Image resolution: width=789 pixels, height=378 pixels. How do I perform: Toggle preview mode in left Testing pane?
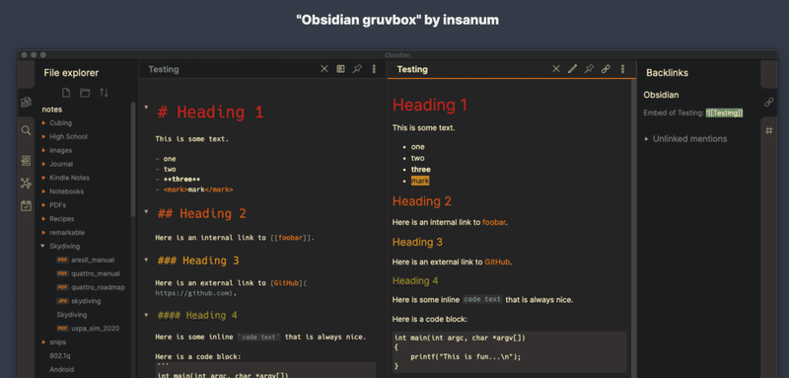[x=340, y=69]
